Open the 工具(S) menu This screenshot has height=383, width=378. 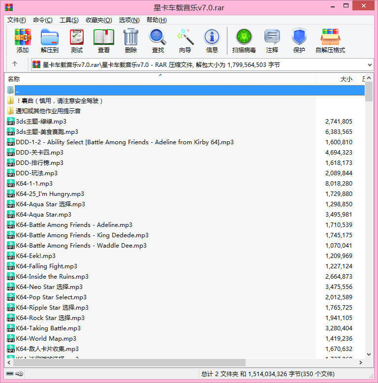point(69,20)
